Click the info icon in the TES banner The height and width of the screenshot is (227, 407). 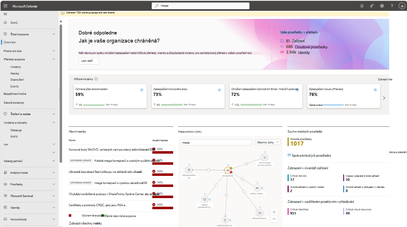[63, 13]
